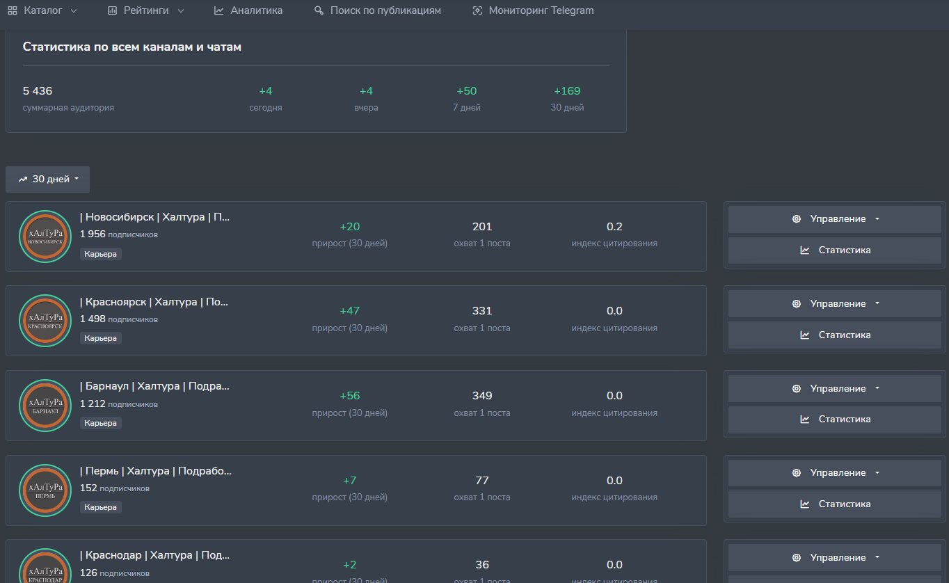Open the Барнаул | Халтура channel title
The image size is (949, 583).
pyautogui.click(x=154, y=387)
